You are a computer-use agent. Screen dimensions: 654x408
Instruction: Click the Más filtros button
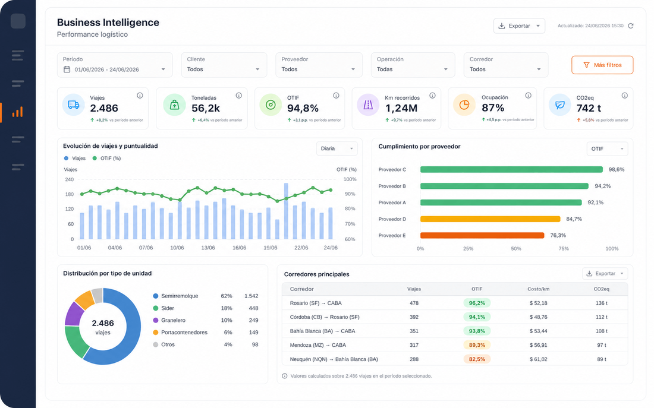[x=602, y=65]
